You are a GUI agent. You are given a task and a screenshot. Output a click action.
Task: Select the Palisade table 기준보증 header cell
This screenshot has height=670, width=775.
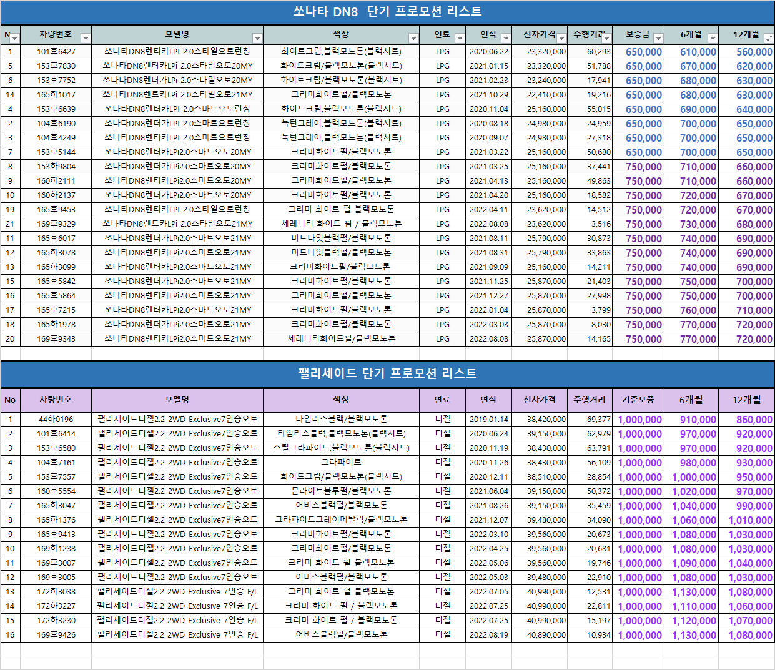[638, 400]
